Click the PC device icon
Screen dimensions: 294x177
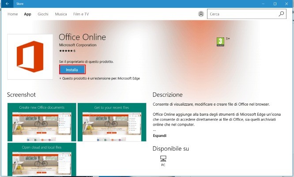163,159
